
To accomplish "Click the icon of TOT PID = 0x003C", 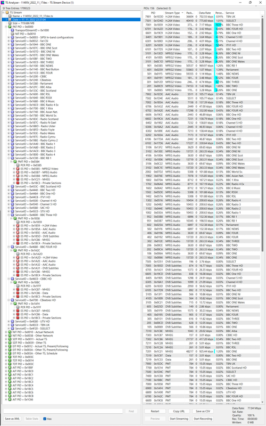I will coord(10,357).
